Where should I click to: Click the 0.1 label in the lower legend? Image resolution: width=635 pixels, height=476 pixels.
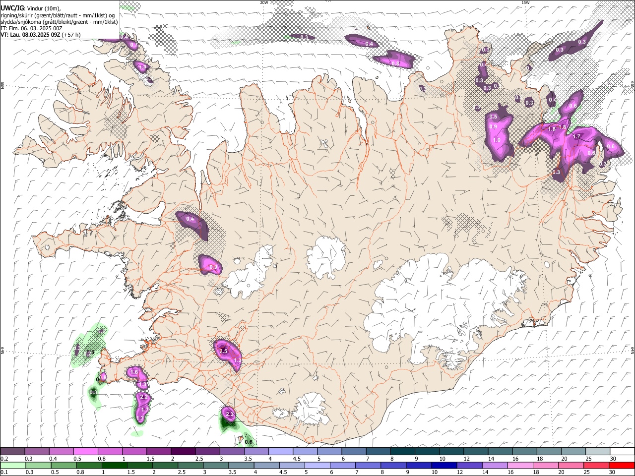[x=4, y=473]
